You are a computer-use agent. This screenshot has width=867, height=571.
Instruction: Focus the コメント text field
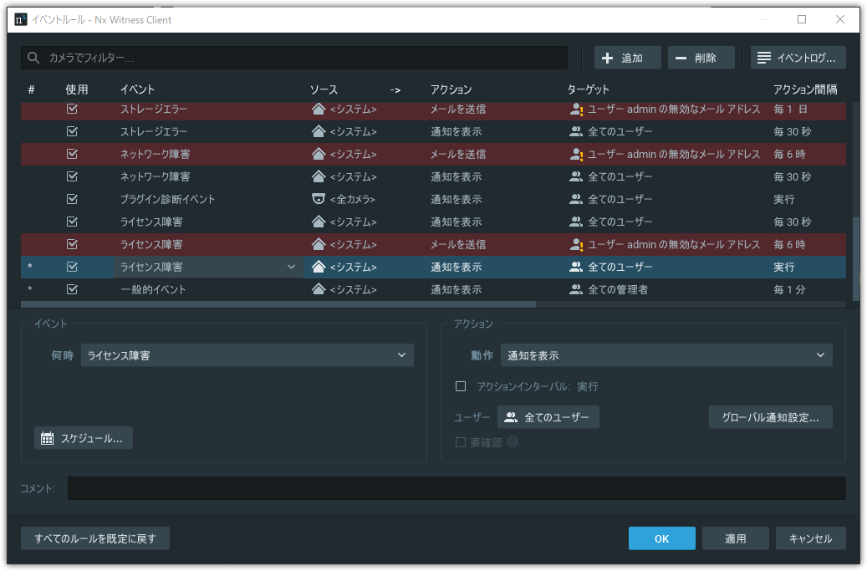tap(456, 488)
